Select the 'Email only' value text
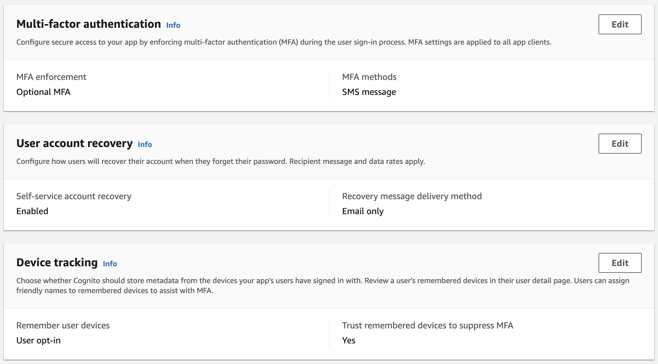The width and height of the screenshot is (658, 364). click(363, 211)
